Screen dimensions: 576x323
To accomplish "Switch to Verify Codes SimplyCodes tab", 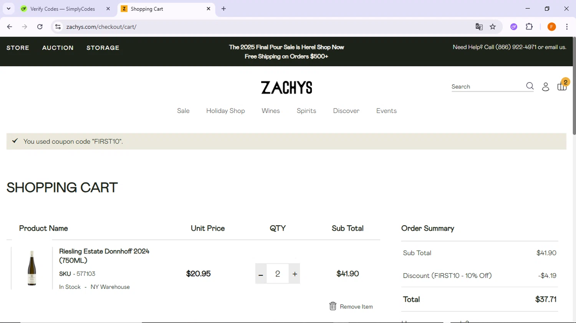I will point(63,9).
